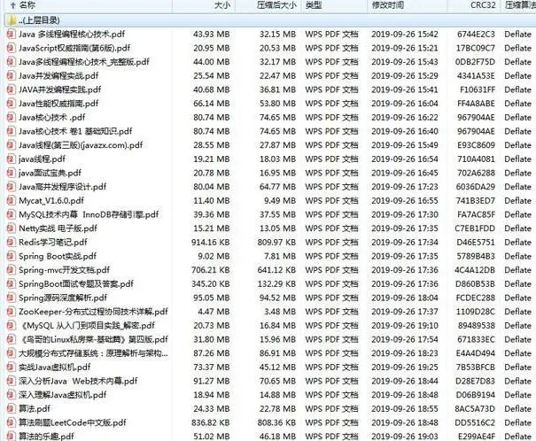Click PDF icon of Java性能权威指南.pdf
536x441 pixels.
click(11, 104)
